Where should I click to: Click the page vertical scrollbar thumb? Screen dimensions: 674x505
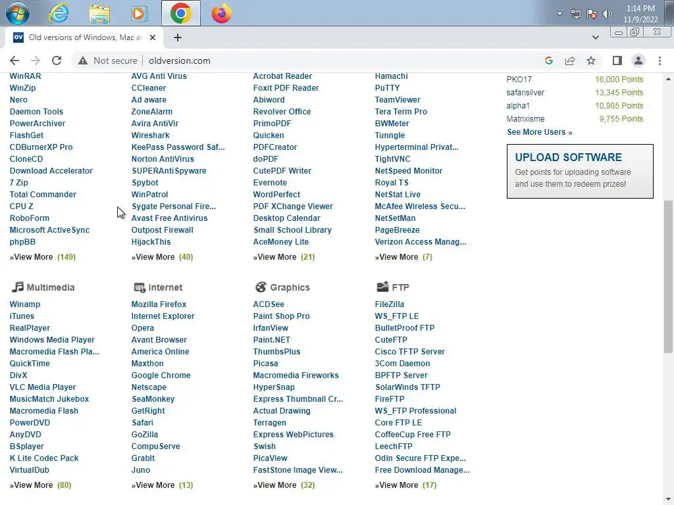(x=668, y=276)
